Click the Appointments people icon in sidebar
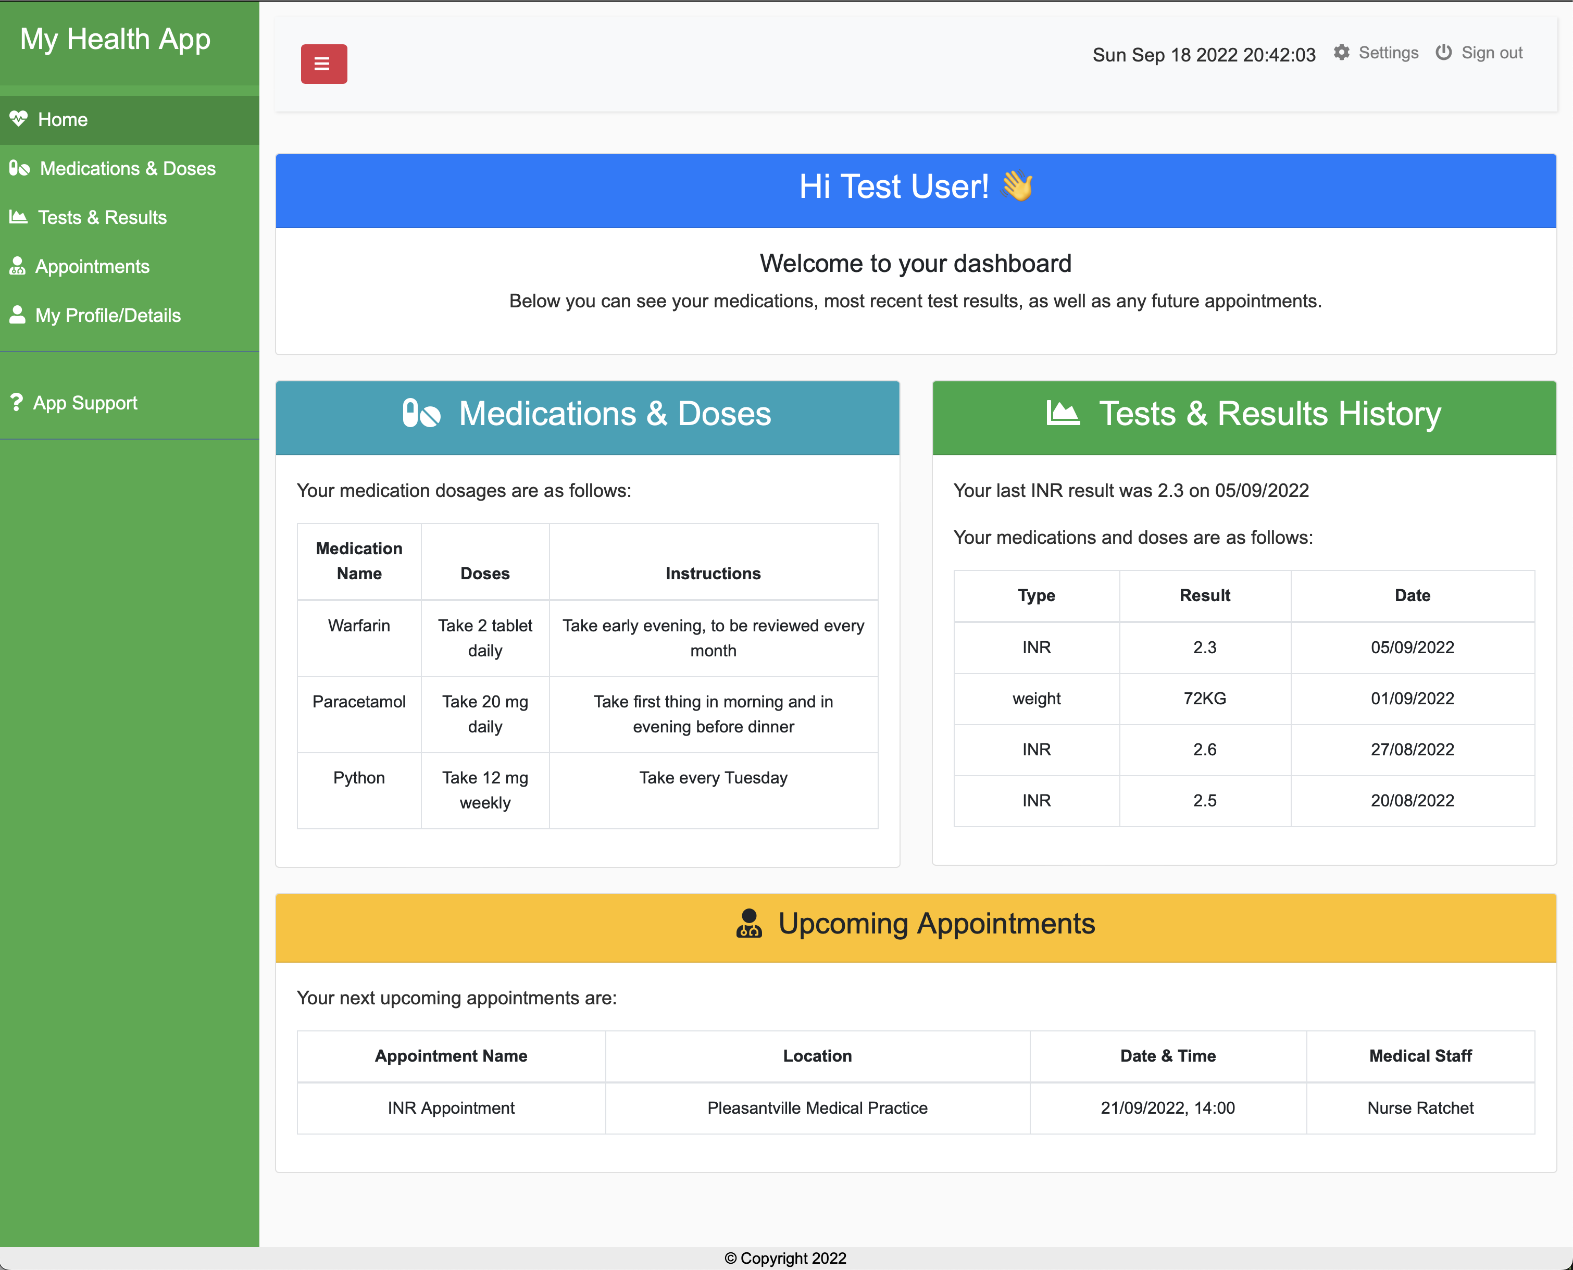The image size is (1573, 1270). point(18,266)
